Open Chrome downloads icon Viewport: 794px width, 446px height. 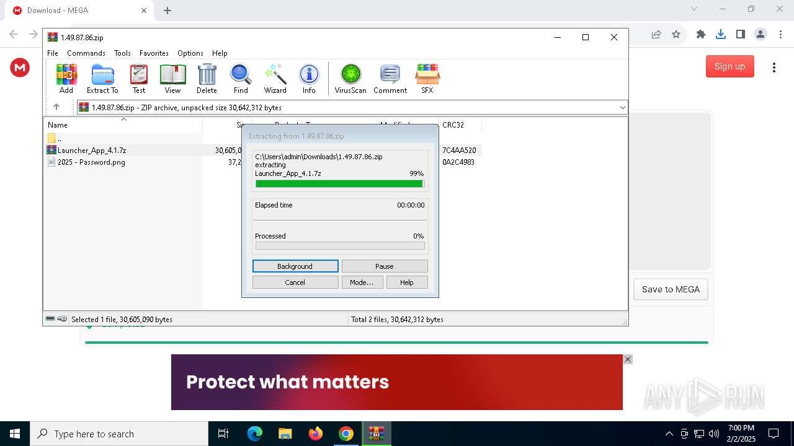(721, 35)
